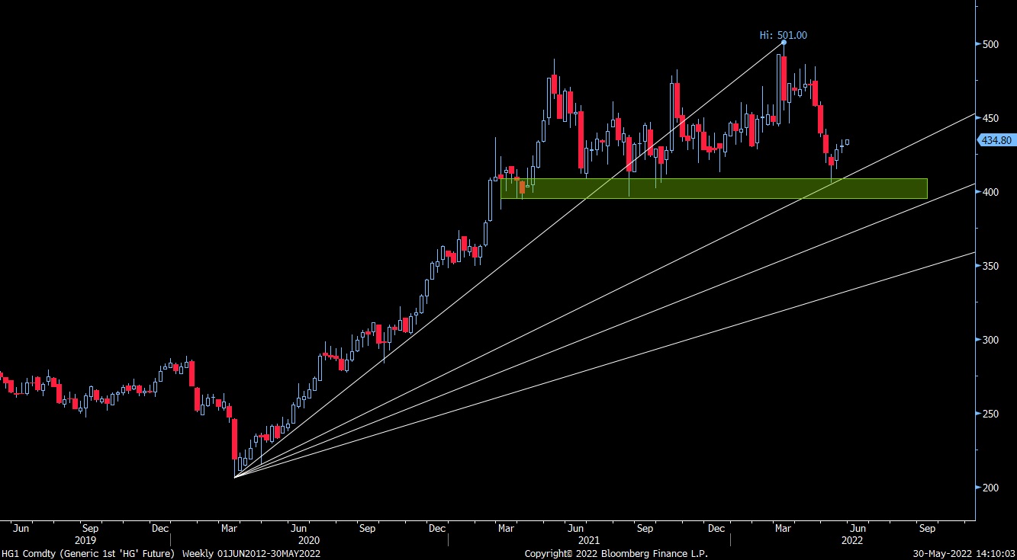Image resolution: width=1017 pixels, height=560 pixels.
Task: Click the 2019 year label on the time axis
Action: pos(85,539)
